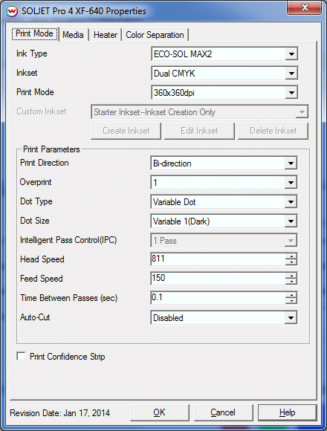This screenshot has height=431, width=327.
Task: Click the Wasatch app icon in title bar
Action: pyautogui.click(x=12, y=11)
